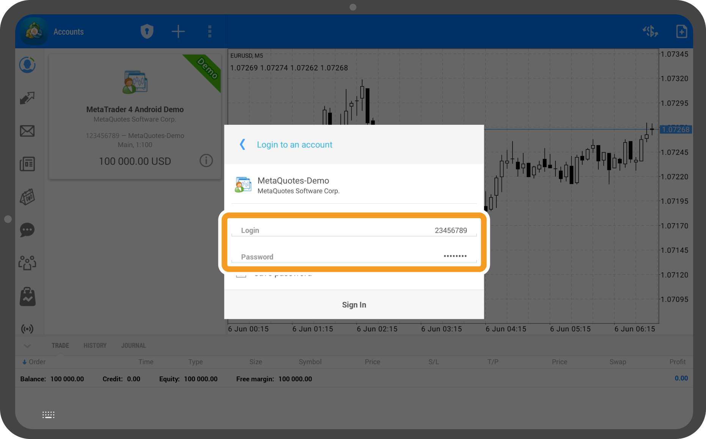Select the MetaTrader 4 Android Demo account card

[135, 116]
